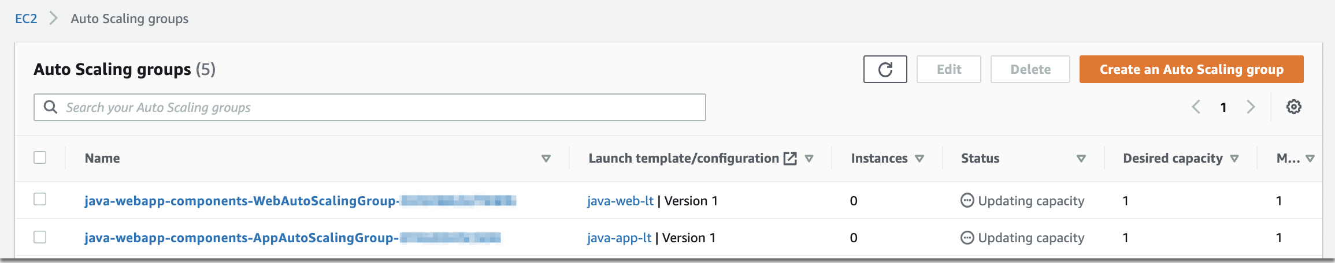Click Create an Auto Scaling group
Viewport: 1335px width, 263px height.
coord(1191,70)
